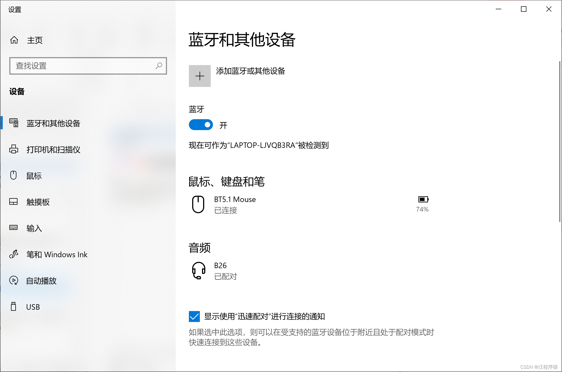The height and width of the screenshot is (372, 562).
Task: Click the touchpad icon in sidebar
Action: coord(13,202)
